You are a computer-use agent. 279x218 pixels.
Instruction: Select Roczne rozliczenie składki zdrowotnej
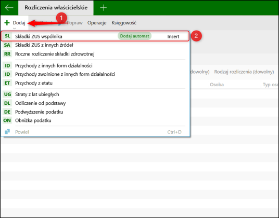point(95,54)
